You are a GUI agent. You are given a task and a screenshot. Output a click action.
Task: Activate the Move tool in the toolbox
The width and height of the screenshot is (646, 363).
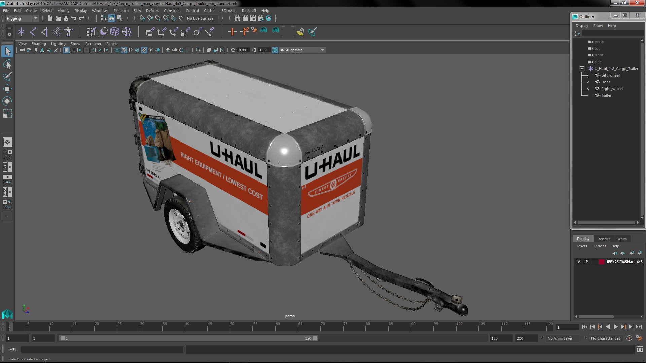(7, 89)
